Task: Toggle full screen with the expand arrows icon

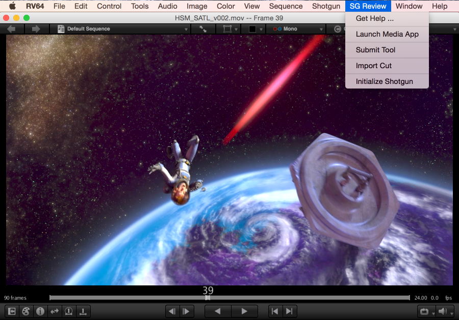Action: point(203,29)
